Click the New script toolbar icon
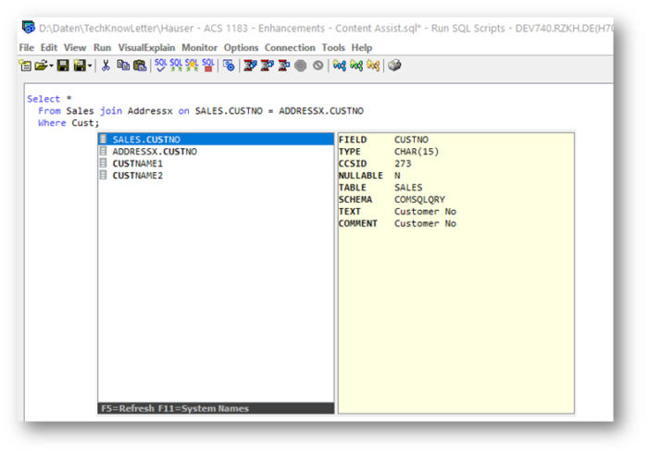 (x=25, y=66)
